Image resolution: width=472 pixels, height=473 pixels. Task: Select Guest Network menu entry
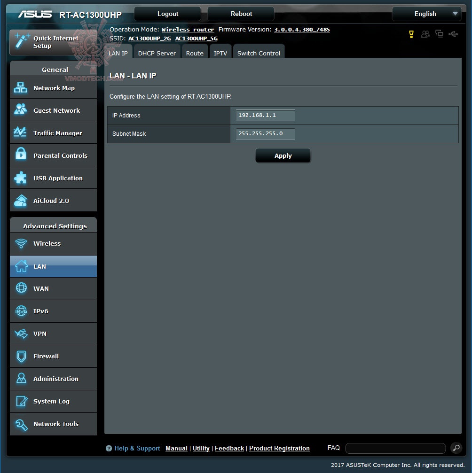tap(54, 110)
